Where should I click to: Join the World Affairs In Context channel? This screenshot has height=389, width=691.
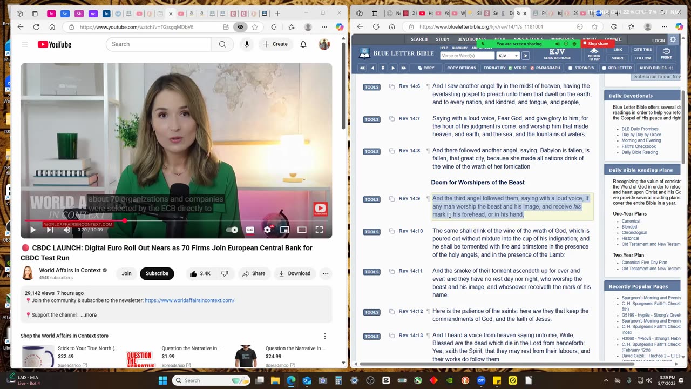126,273
